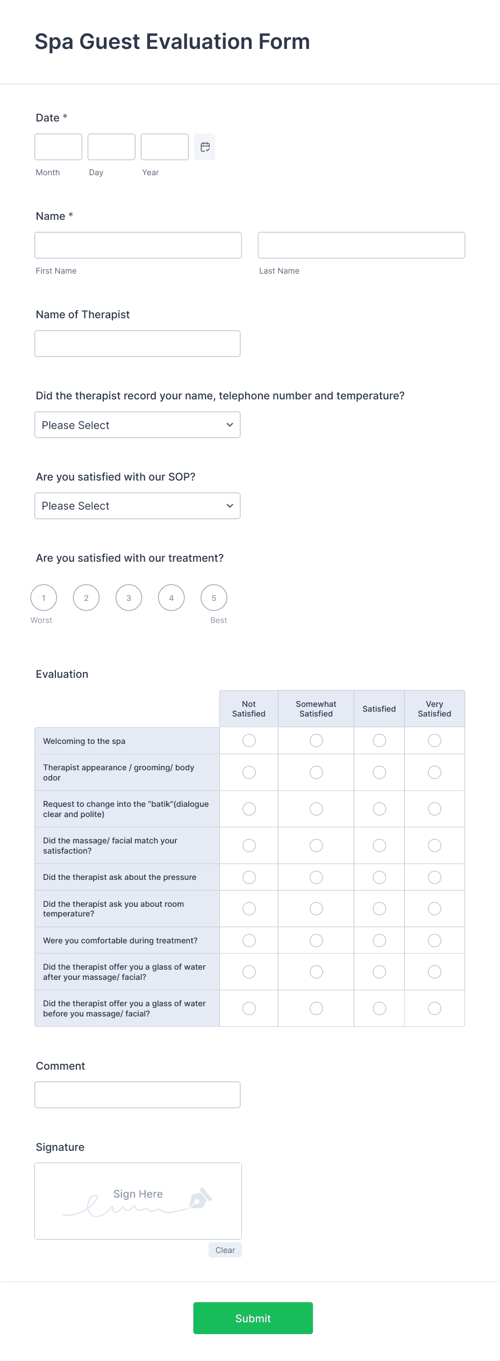Screen dimensions: 500x1361
Task: Mark Not Satisfied for therapist appearance row
Action: coord(249,772)
